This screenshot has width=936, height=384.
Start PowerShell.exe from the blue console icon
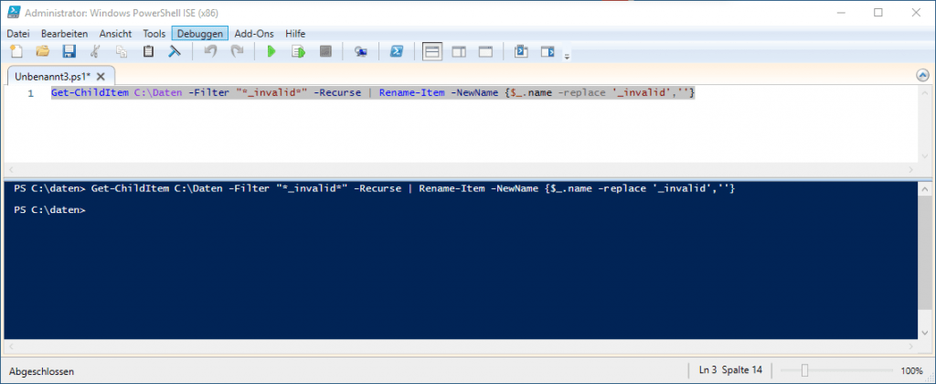[x=396, y=51]
